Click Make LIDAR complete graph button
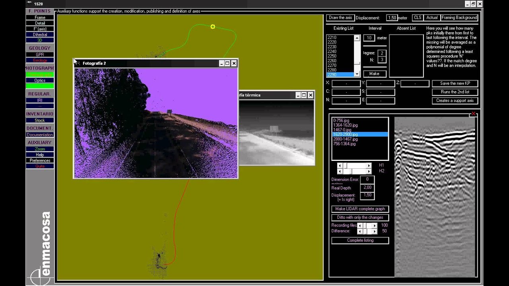This screenshot has height=286, width=509. [360, 209]
